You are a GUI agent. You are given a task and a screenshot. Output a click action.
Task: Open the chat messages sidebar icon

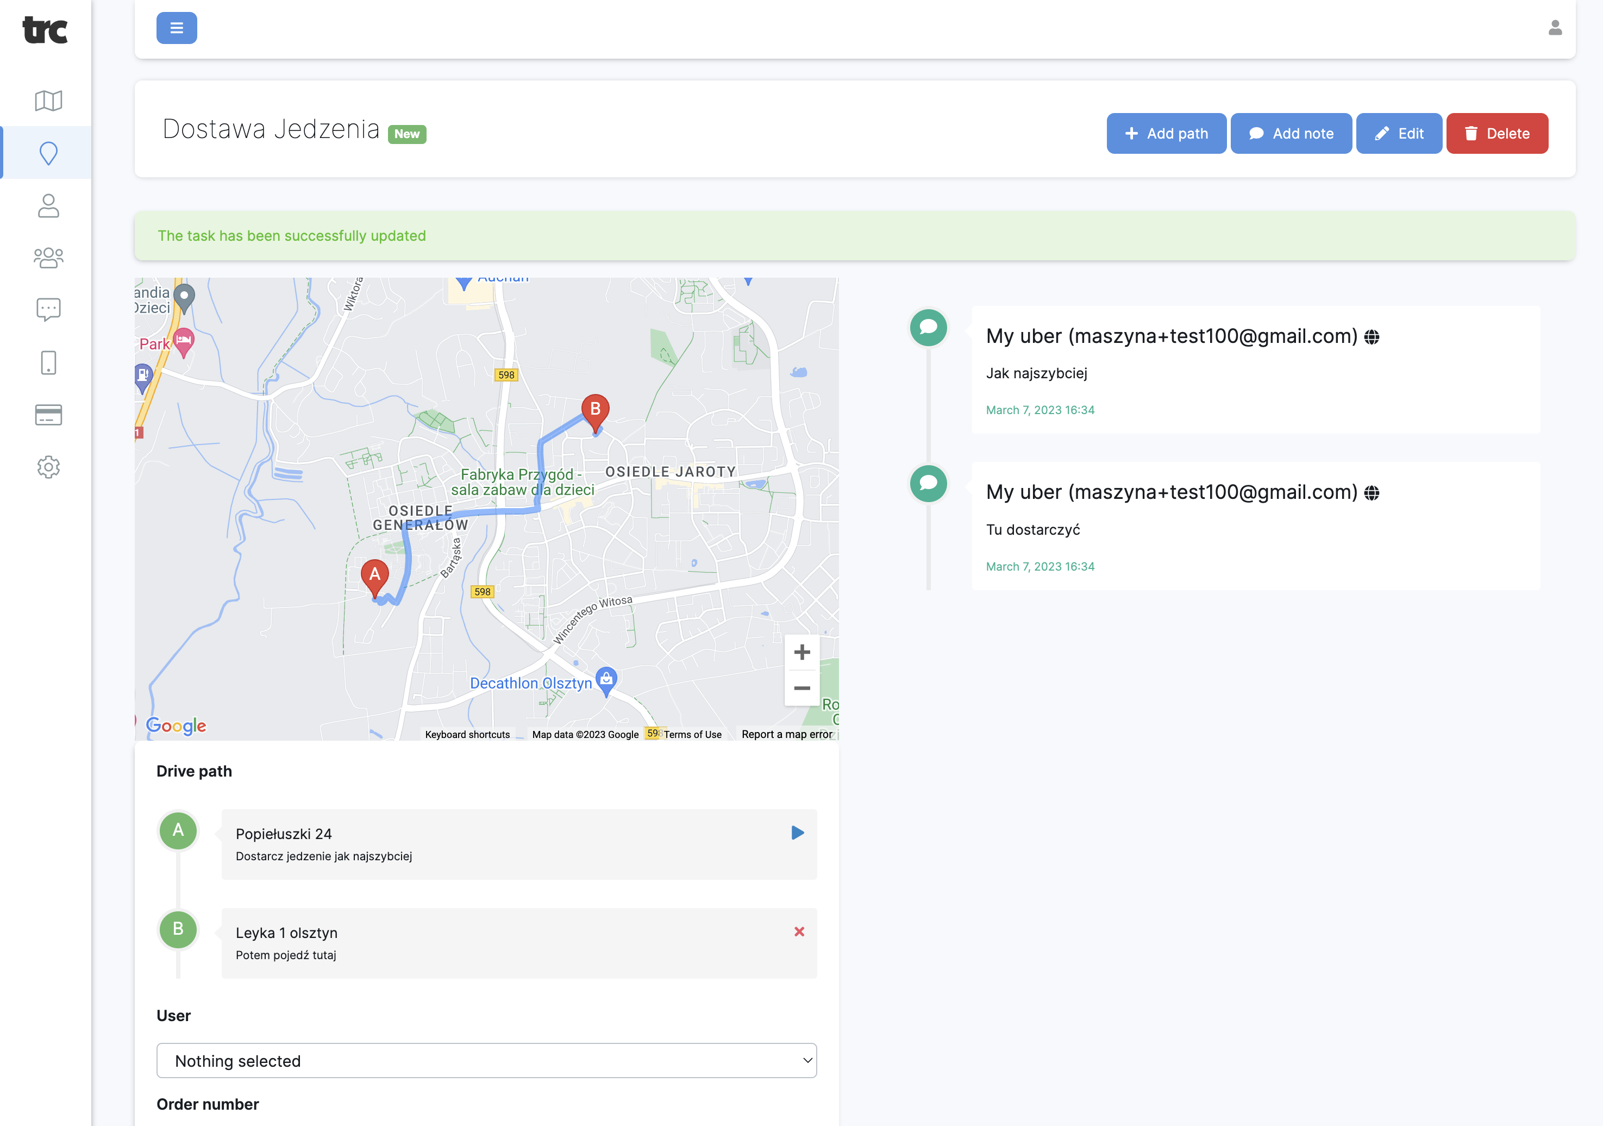48,309
